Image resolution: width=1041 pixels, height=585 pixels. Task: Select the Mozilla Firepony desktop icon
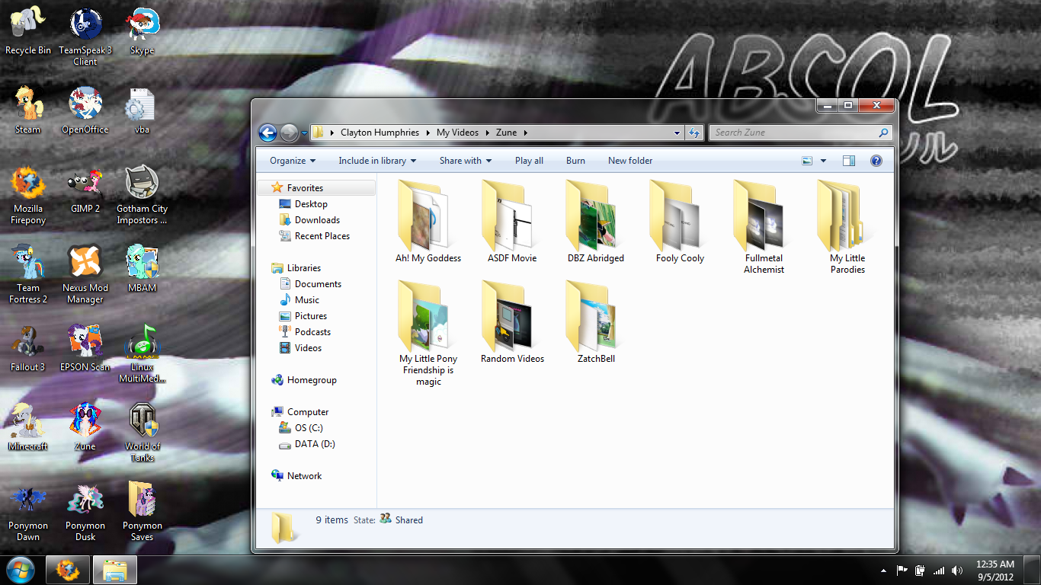(x=28, y=195)
